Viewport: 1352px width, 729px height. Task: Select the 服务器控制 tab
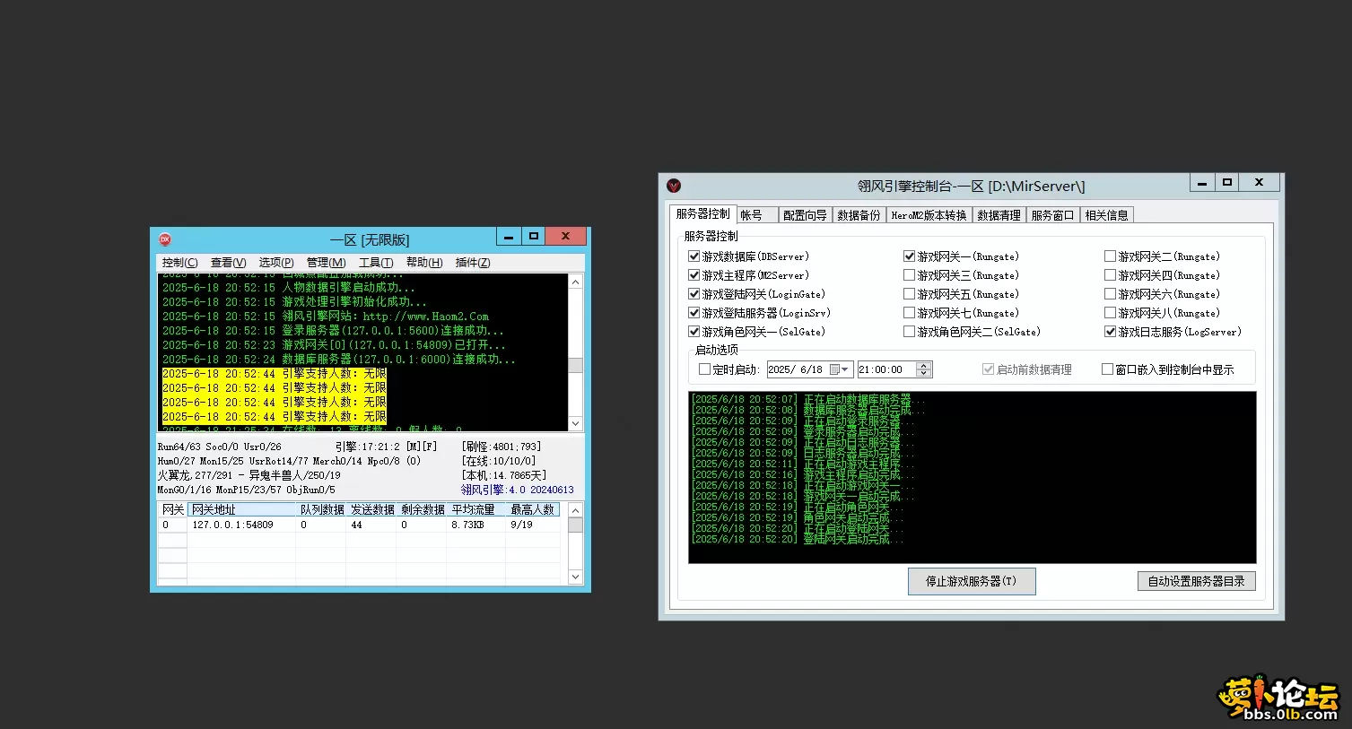tap(702, 213)
